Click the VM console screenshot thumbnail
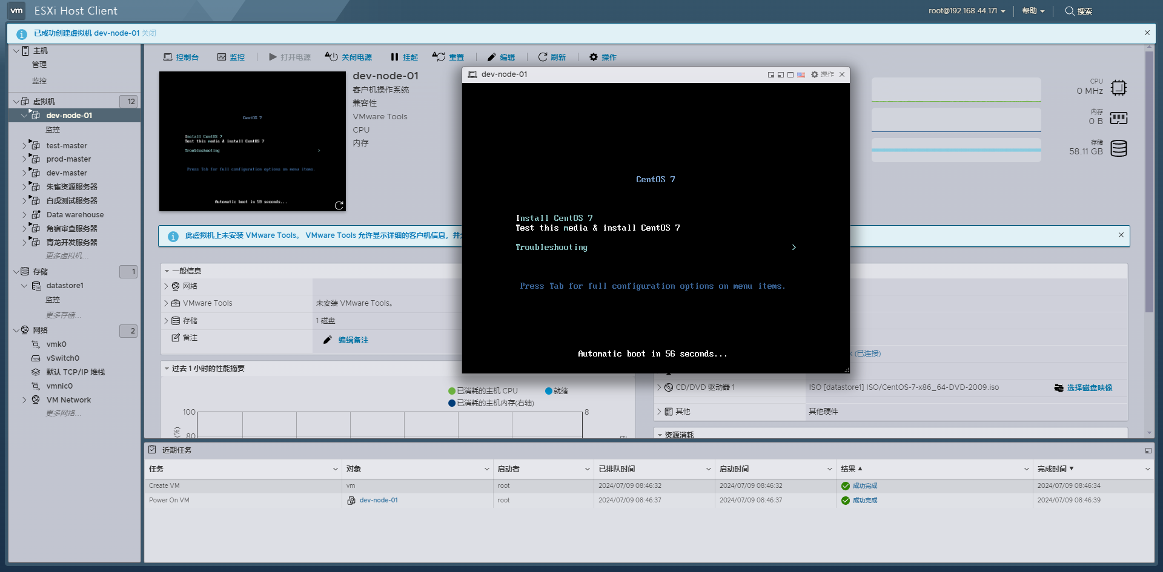 pyautogui.click(x=253, y=141)
